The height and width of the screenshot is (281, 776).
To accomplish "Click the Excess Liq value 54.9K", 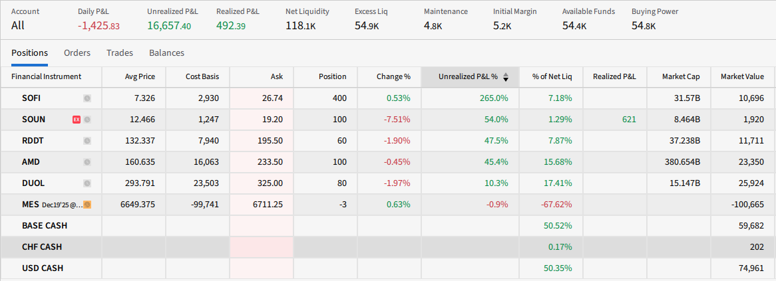I will [x=367, y=26].
